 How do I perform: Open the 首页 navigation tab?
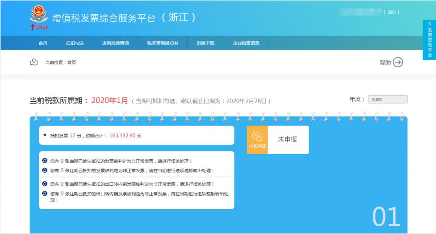coord(43,43)
